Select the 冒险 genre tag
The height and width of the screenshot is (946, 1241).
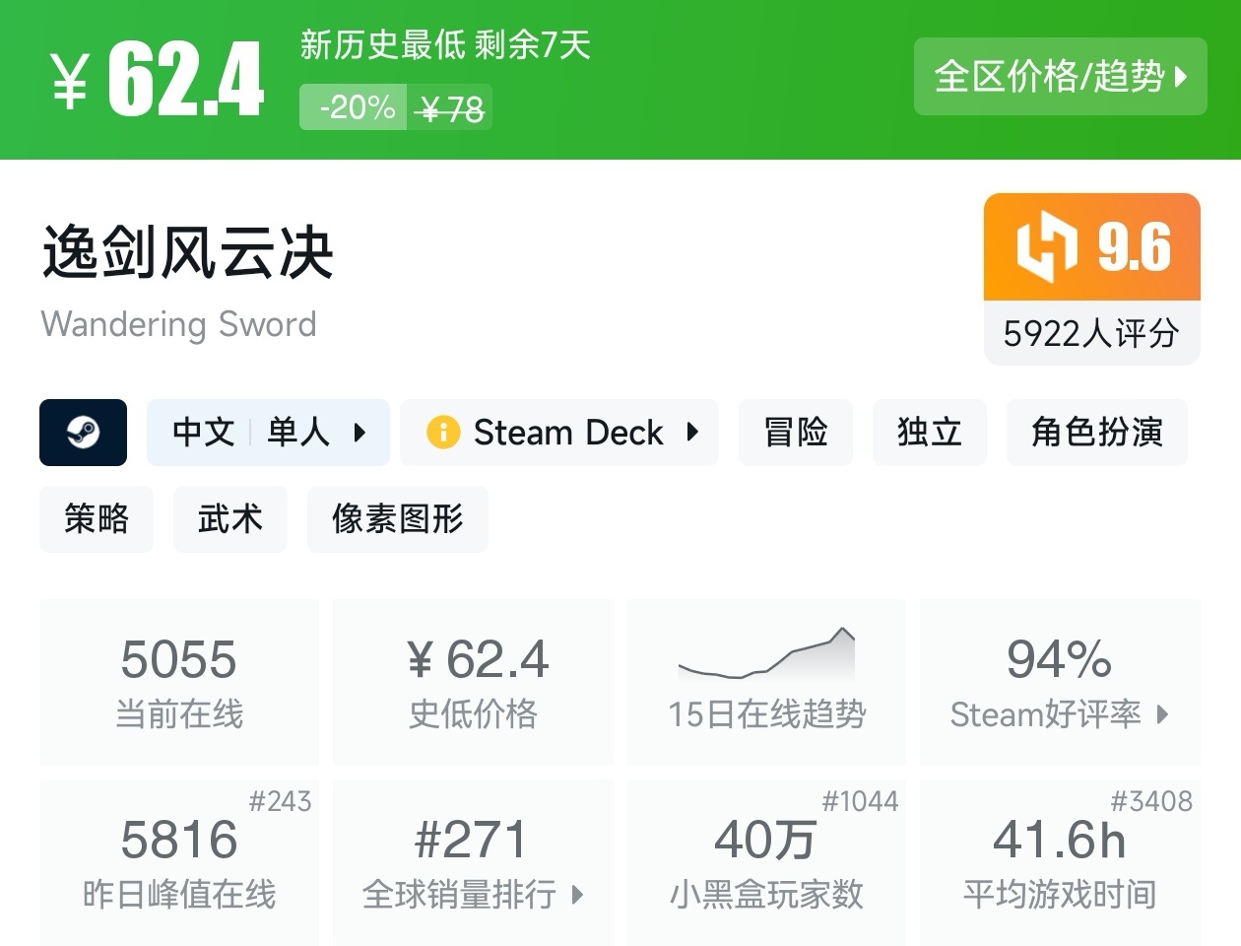click(795, 432)
